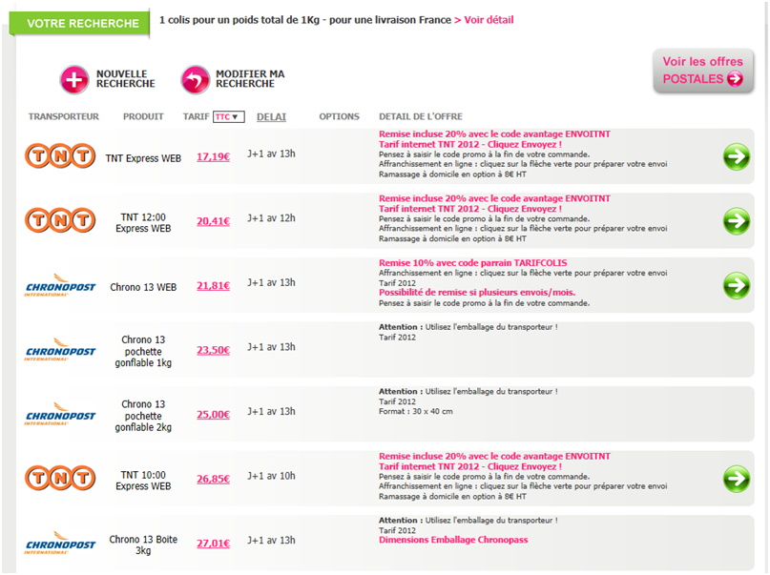Click the 17,19€ price link
This screenshot has width=770, height=575.
click(213, 156)
